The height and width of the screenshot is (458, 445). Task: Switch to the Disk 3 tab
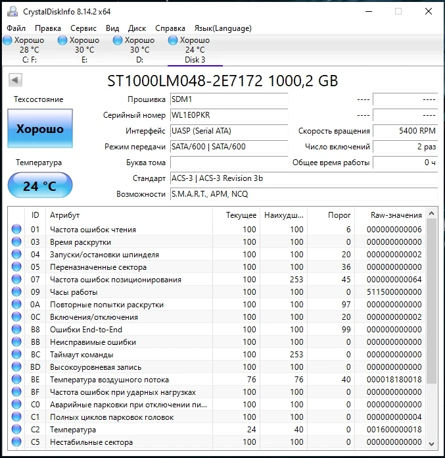coord(195,50)
